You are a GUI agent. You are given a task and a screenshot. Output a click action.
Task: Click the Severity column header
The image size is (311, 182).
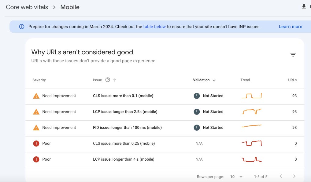click(39, 80)
